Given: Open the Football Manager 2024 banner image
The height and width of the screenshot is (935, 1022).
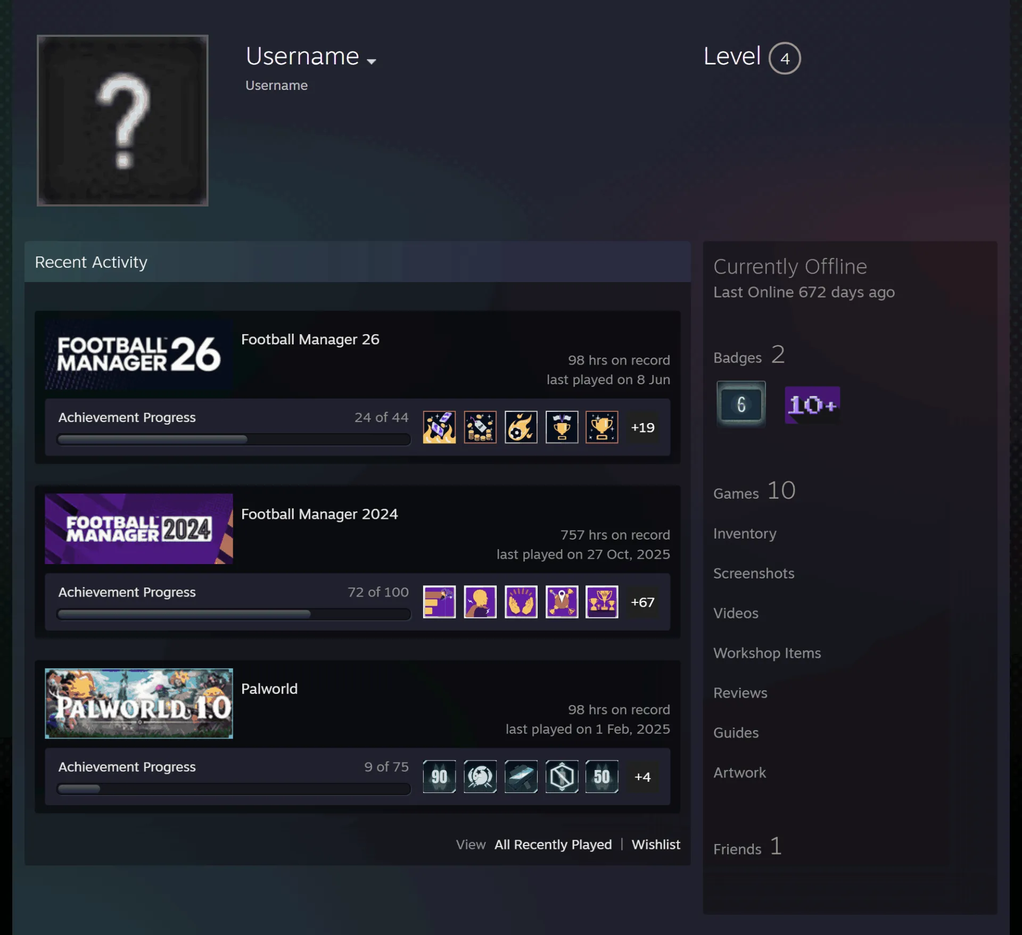Looking at the screenshot, I should pos(139,528).
